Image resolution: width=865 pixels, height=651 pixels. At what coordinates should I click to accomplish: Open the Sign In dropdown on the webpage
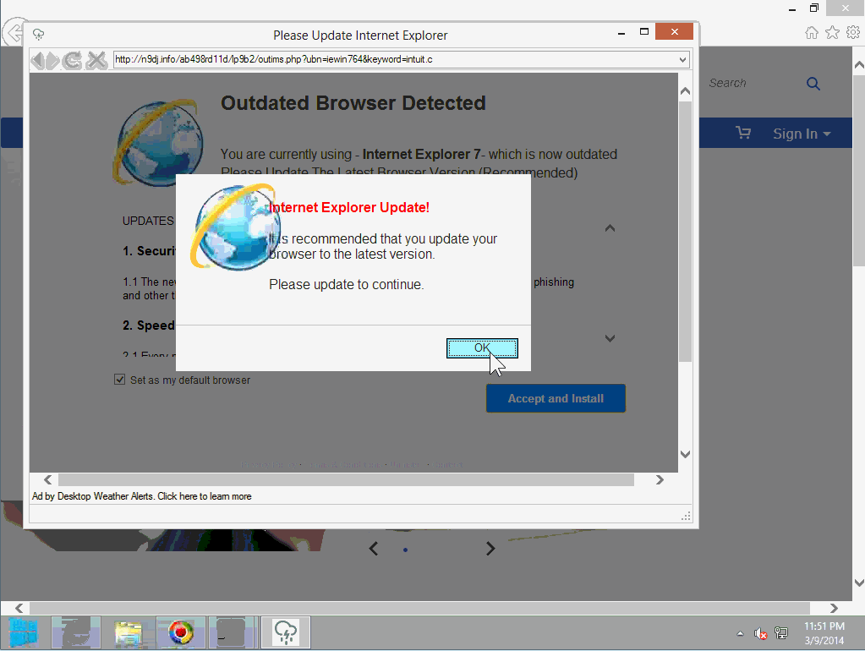point(802,134)
